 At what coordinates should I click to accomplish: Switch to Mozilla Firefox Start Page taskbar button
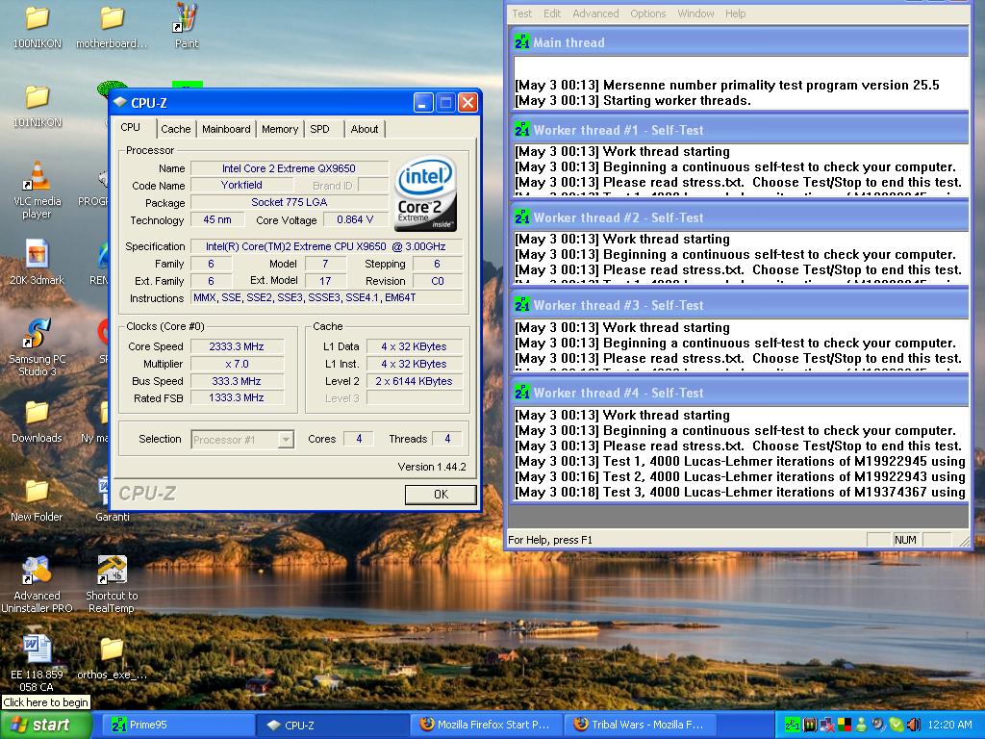(x=488, y=725)
